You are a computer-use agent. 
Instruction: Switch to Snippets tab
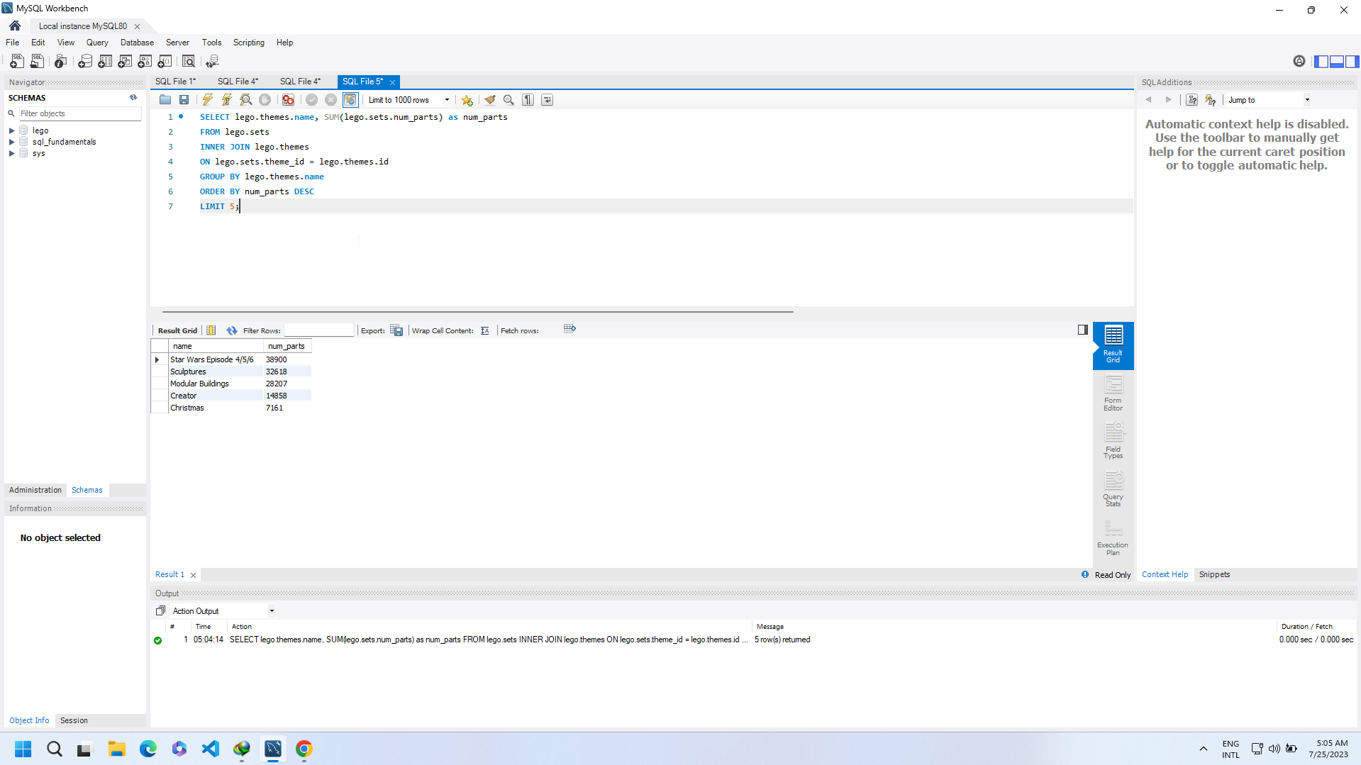1214,574
